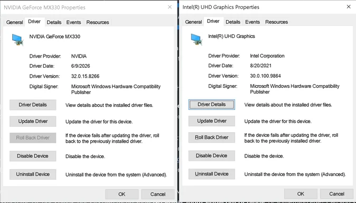Go to Resources tab in Intel window
This screenshot has height=203, width=356.
coord(277,22)
